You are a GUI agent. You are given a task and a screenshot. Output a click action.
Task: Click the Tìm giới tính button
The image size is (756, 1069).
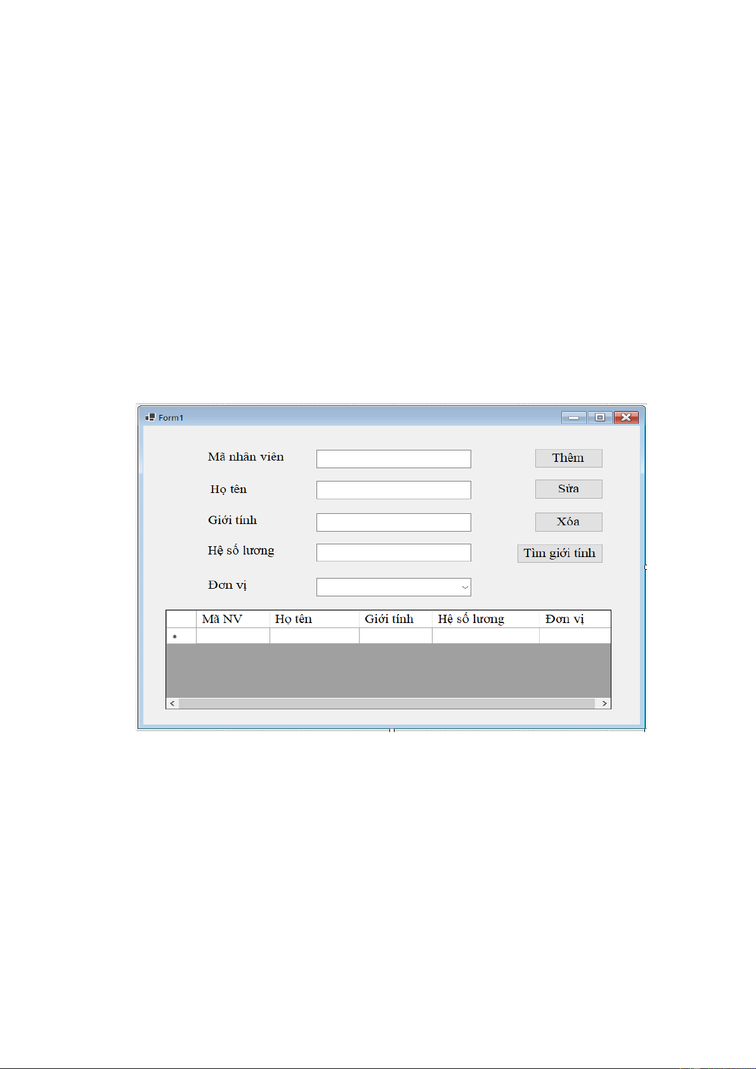(x=559, y=553)
